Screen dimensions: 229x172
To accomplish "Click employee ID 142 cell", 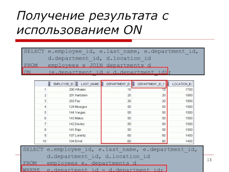I will [x=61, y=124].
